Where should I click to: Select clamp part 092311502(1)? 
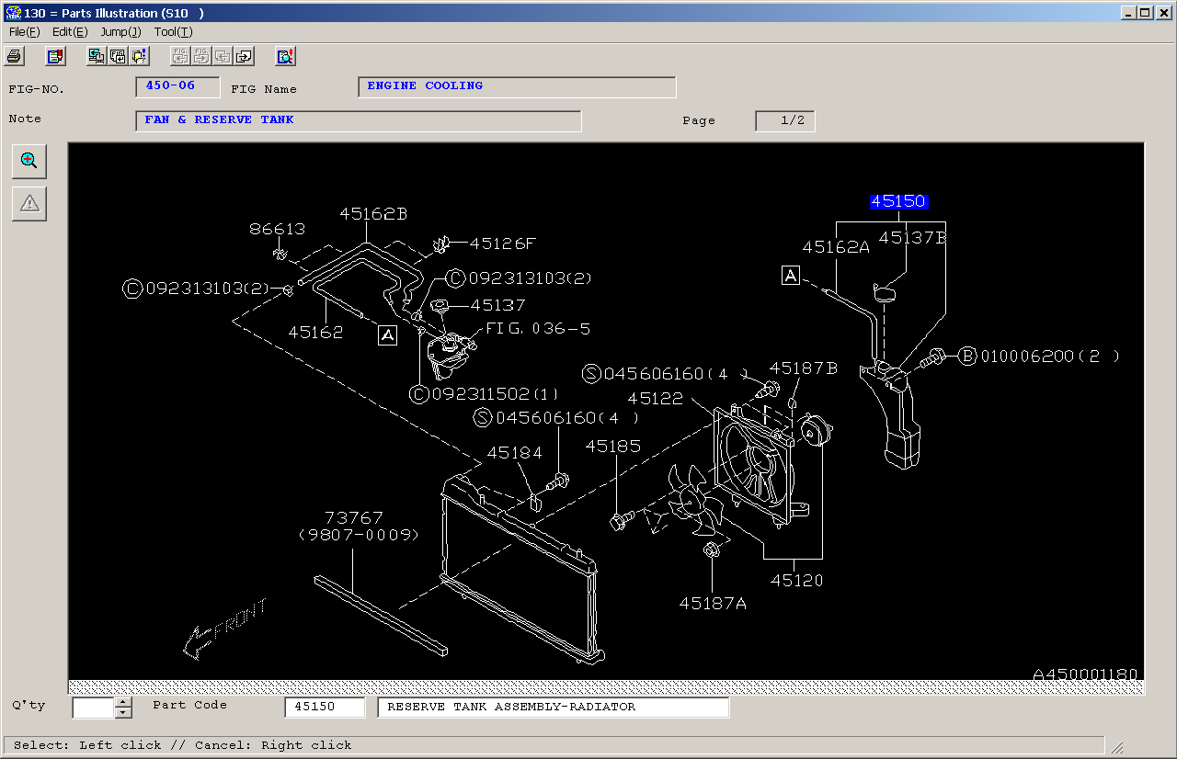pos(484,394)
